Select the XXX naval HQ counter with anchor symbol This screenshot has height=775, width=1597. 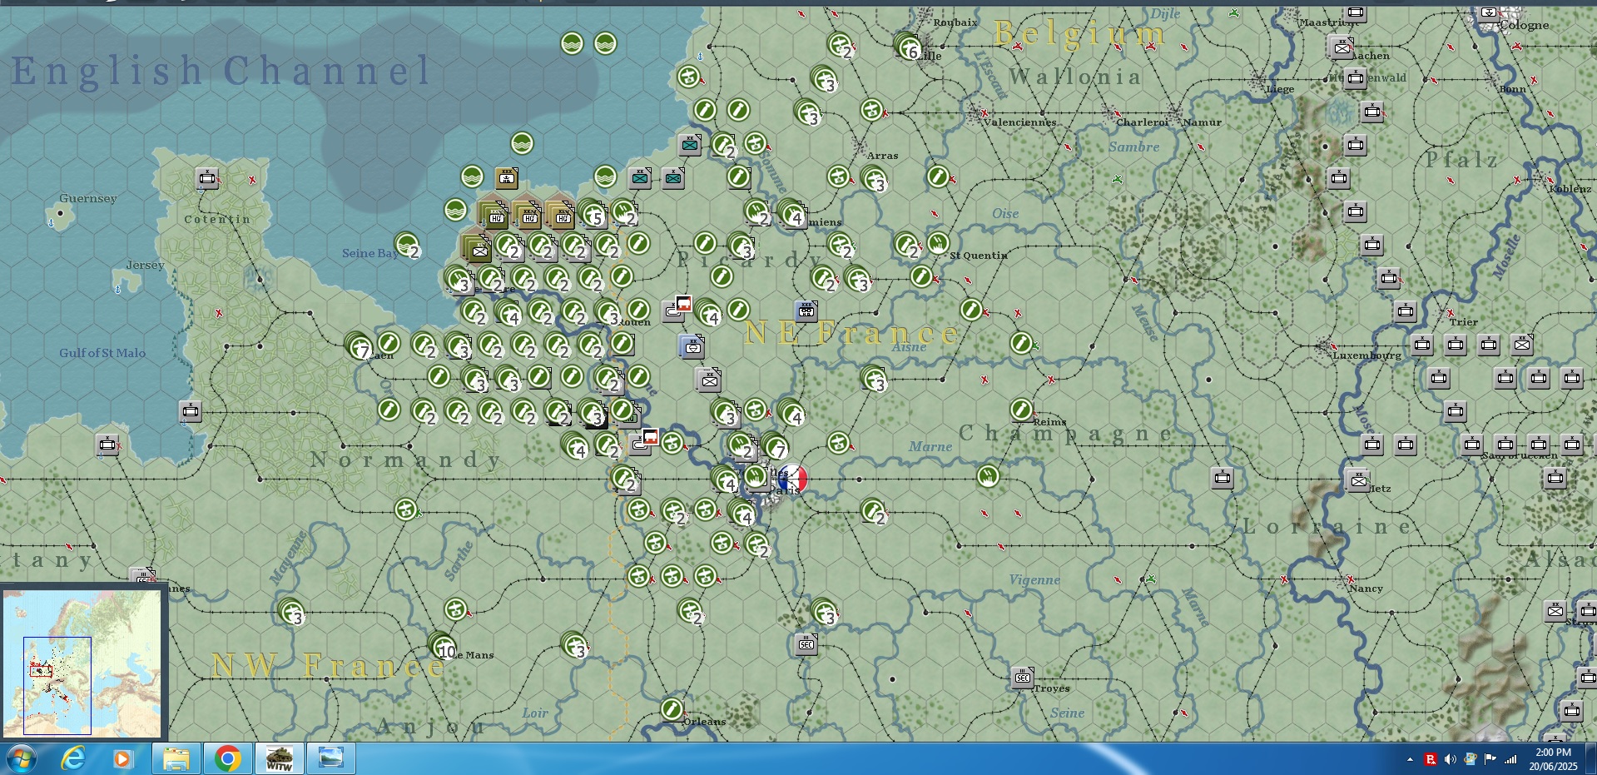506,177
